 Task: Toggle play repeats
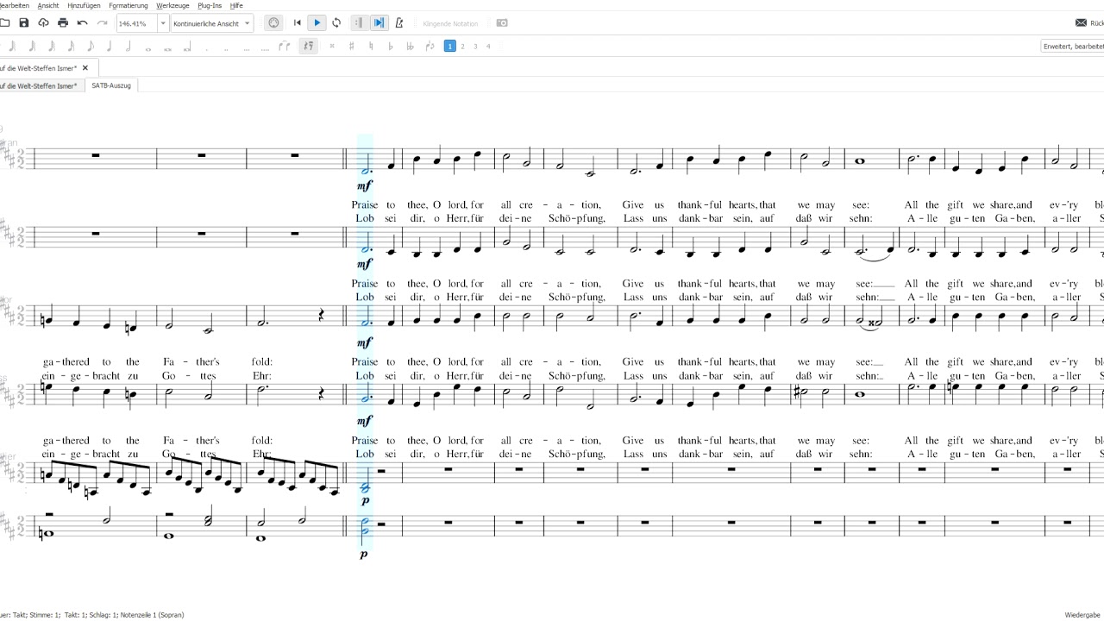[359, 23]
